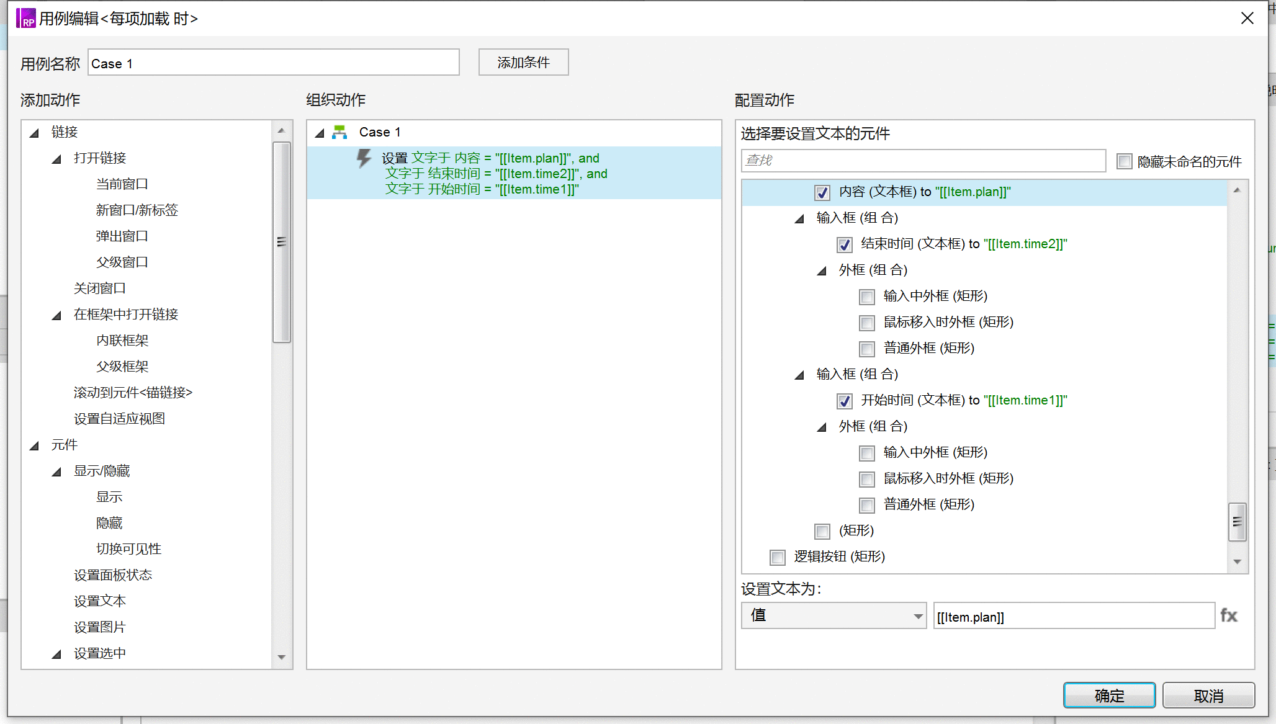
Task: Collapse the second 输入框 (组合) node
Action: (800, 375)
